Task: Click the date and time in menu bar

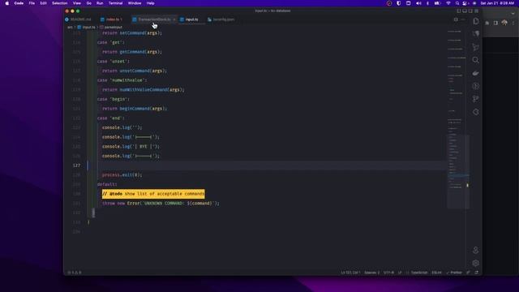Action: tap(497, 3)
